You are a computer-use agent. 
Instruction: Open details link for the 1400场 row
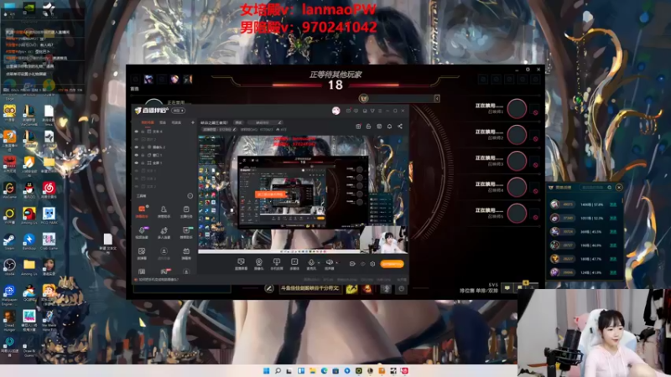[x=613, y=204]
